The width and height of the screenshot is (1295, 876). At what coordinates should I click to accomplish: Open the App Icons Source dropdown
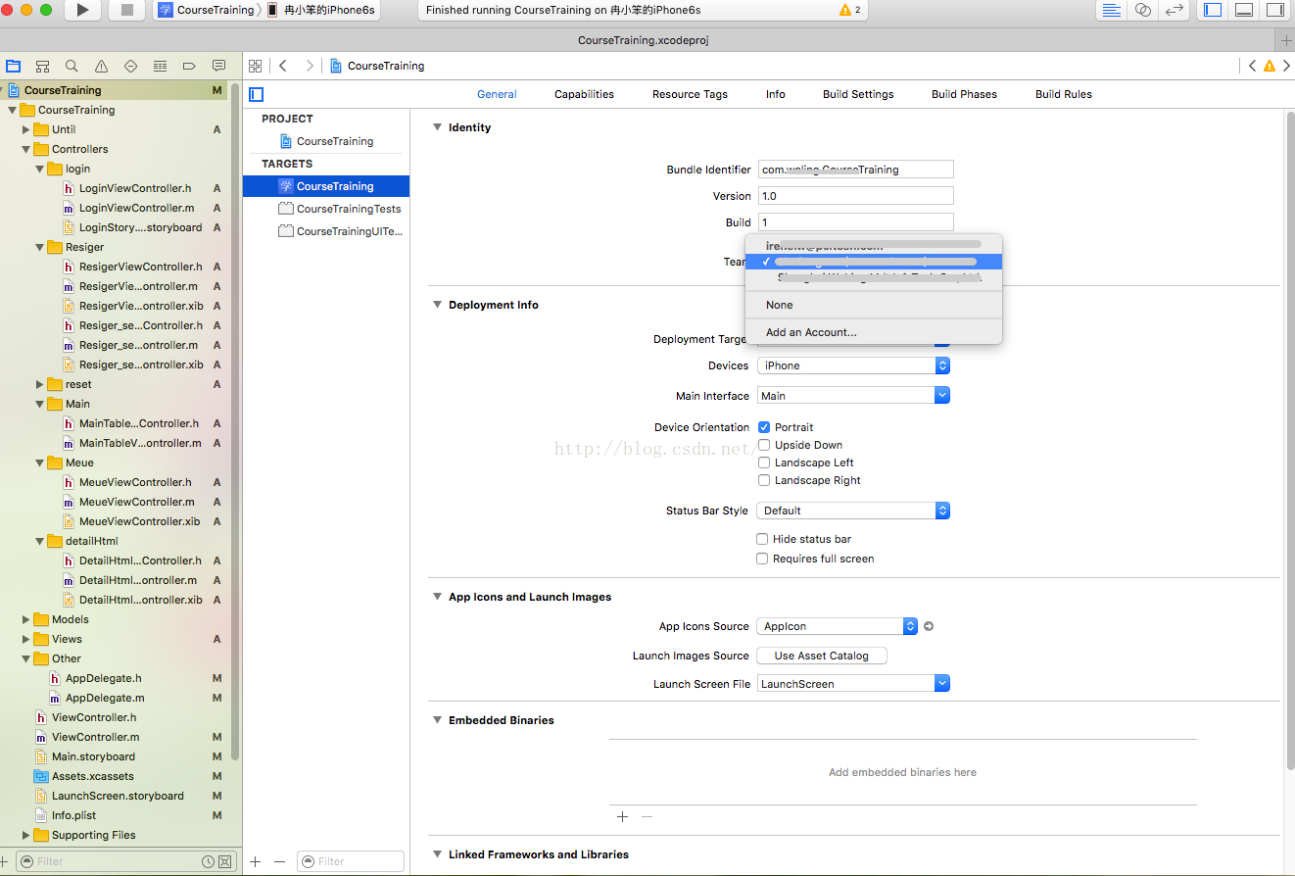(x=837, y=626)
